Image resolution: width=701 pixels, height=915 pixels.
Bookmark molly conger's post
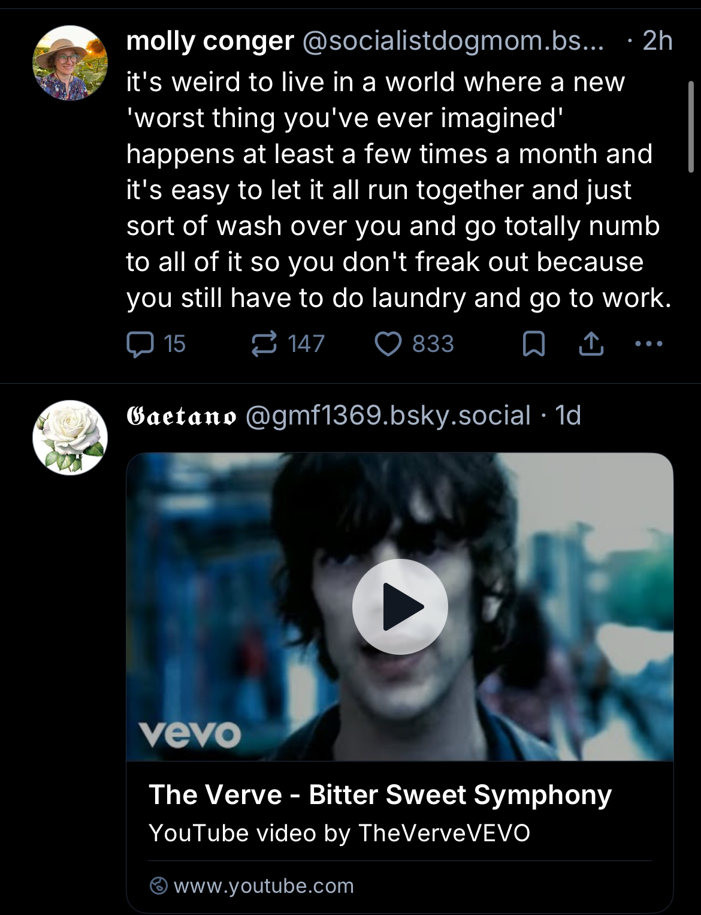click(x=533, y=344)
